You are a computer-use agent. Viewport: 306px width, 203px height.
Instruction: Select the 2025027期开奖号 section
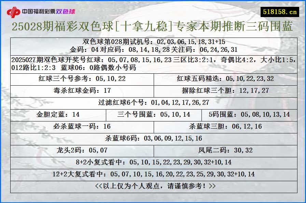(153, 62)
